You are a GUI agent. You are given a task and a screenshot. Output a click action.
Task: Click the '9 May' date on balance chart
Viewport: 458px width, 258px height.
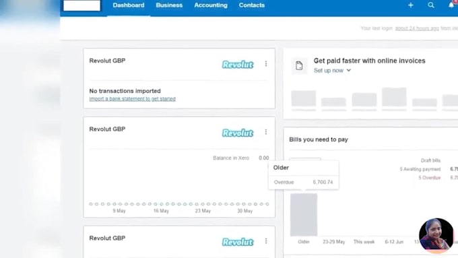[x=119, y=211]
